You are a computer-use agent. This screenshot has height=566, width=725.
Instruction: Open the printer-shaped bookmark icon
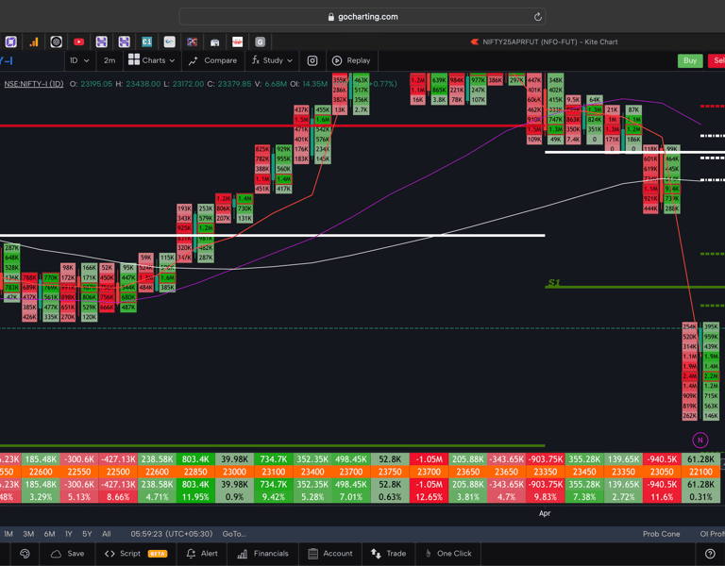tap(215, 42)
